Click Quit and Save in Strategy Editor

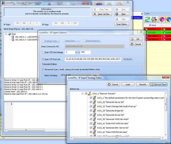[159, 84]
